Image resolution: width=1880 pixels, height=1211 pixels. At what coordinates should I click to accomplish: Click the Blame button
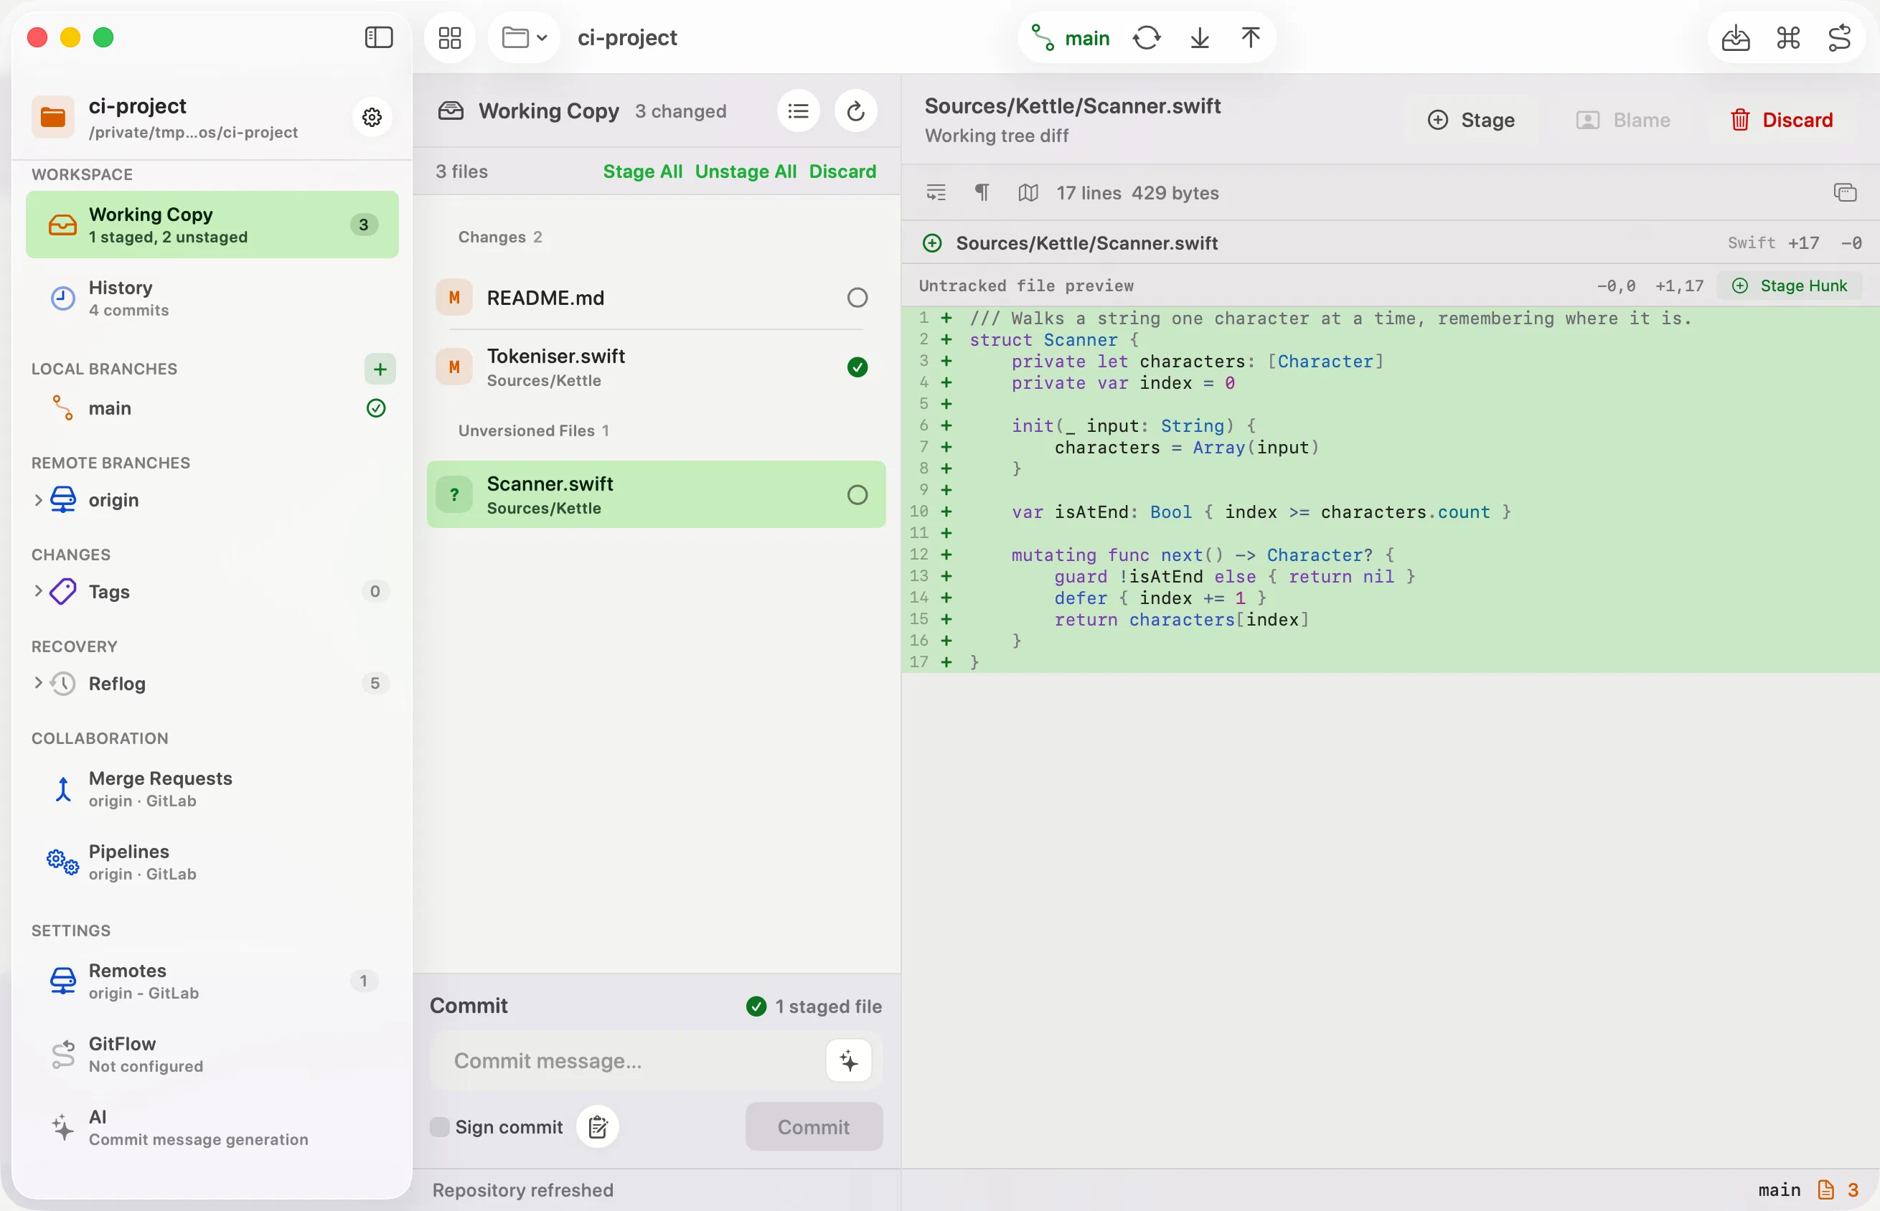tap(1623, 120)
